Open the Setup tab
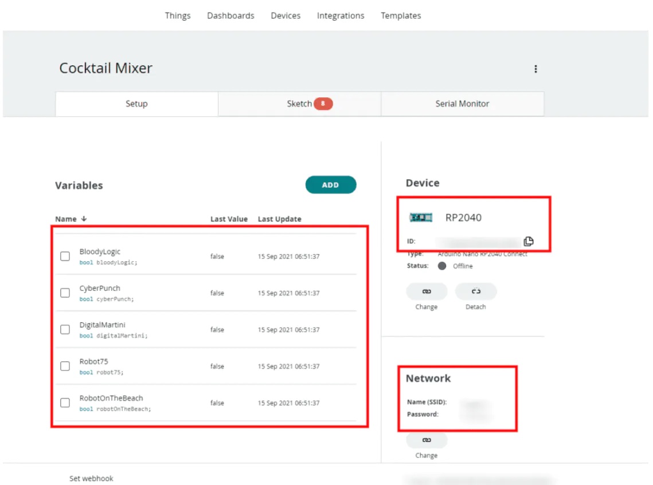Viewport: 653px width, 485px height. click(x=136, y=104)
